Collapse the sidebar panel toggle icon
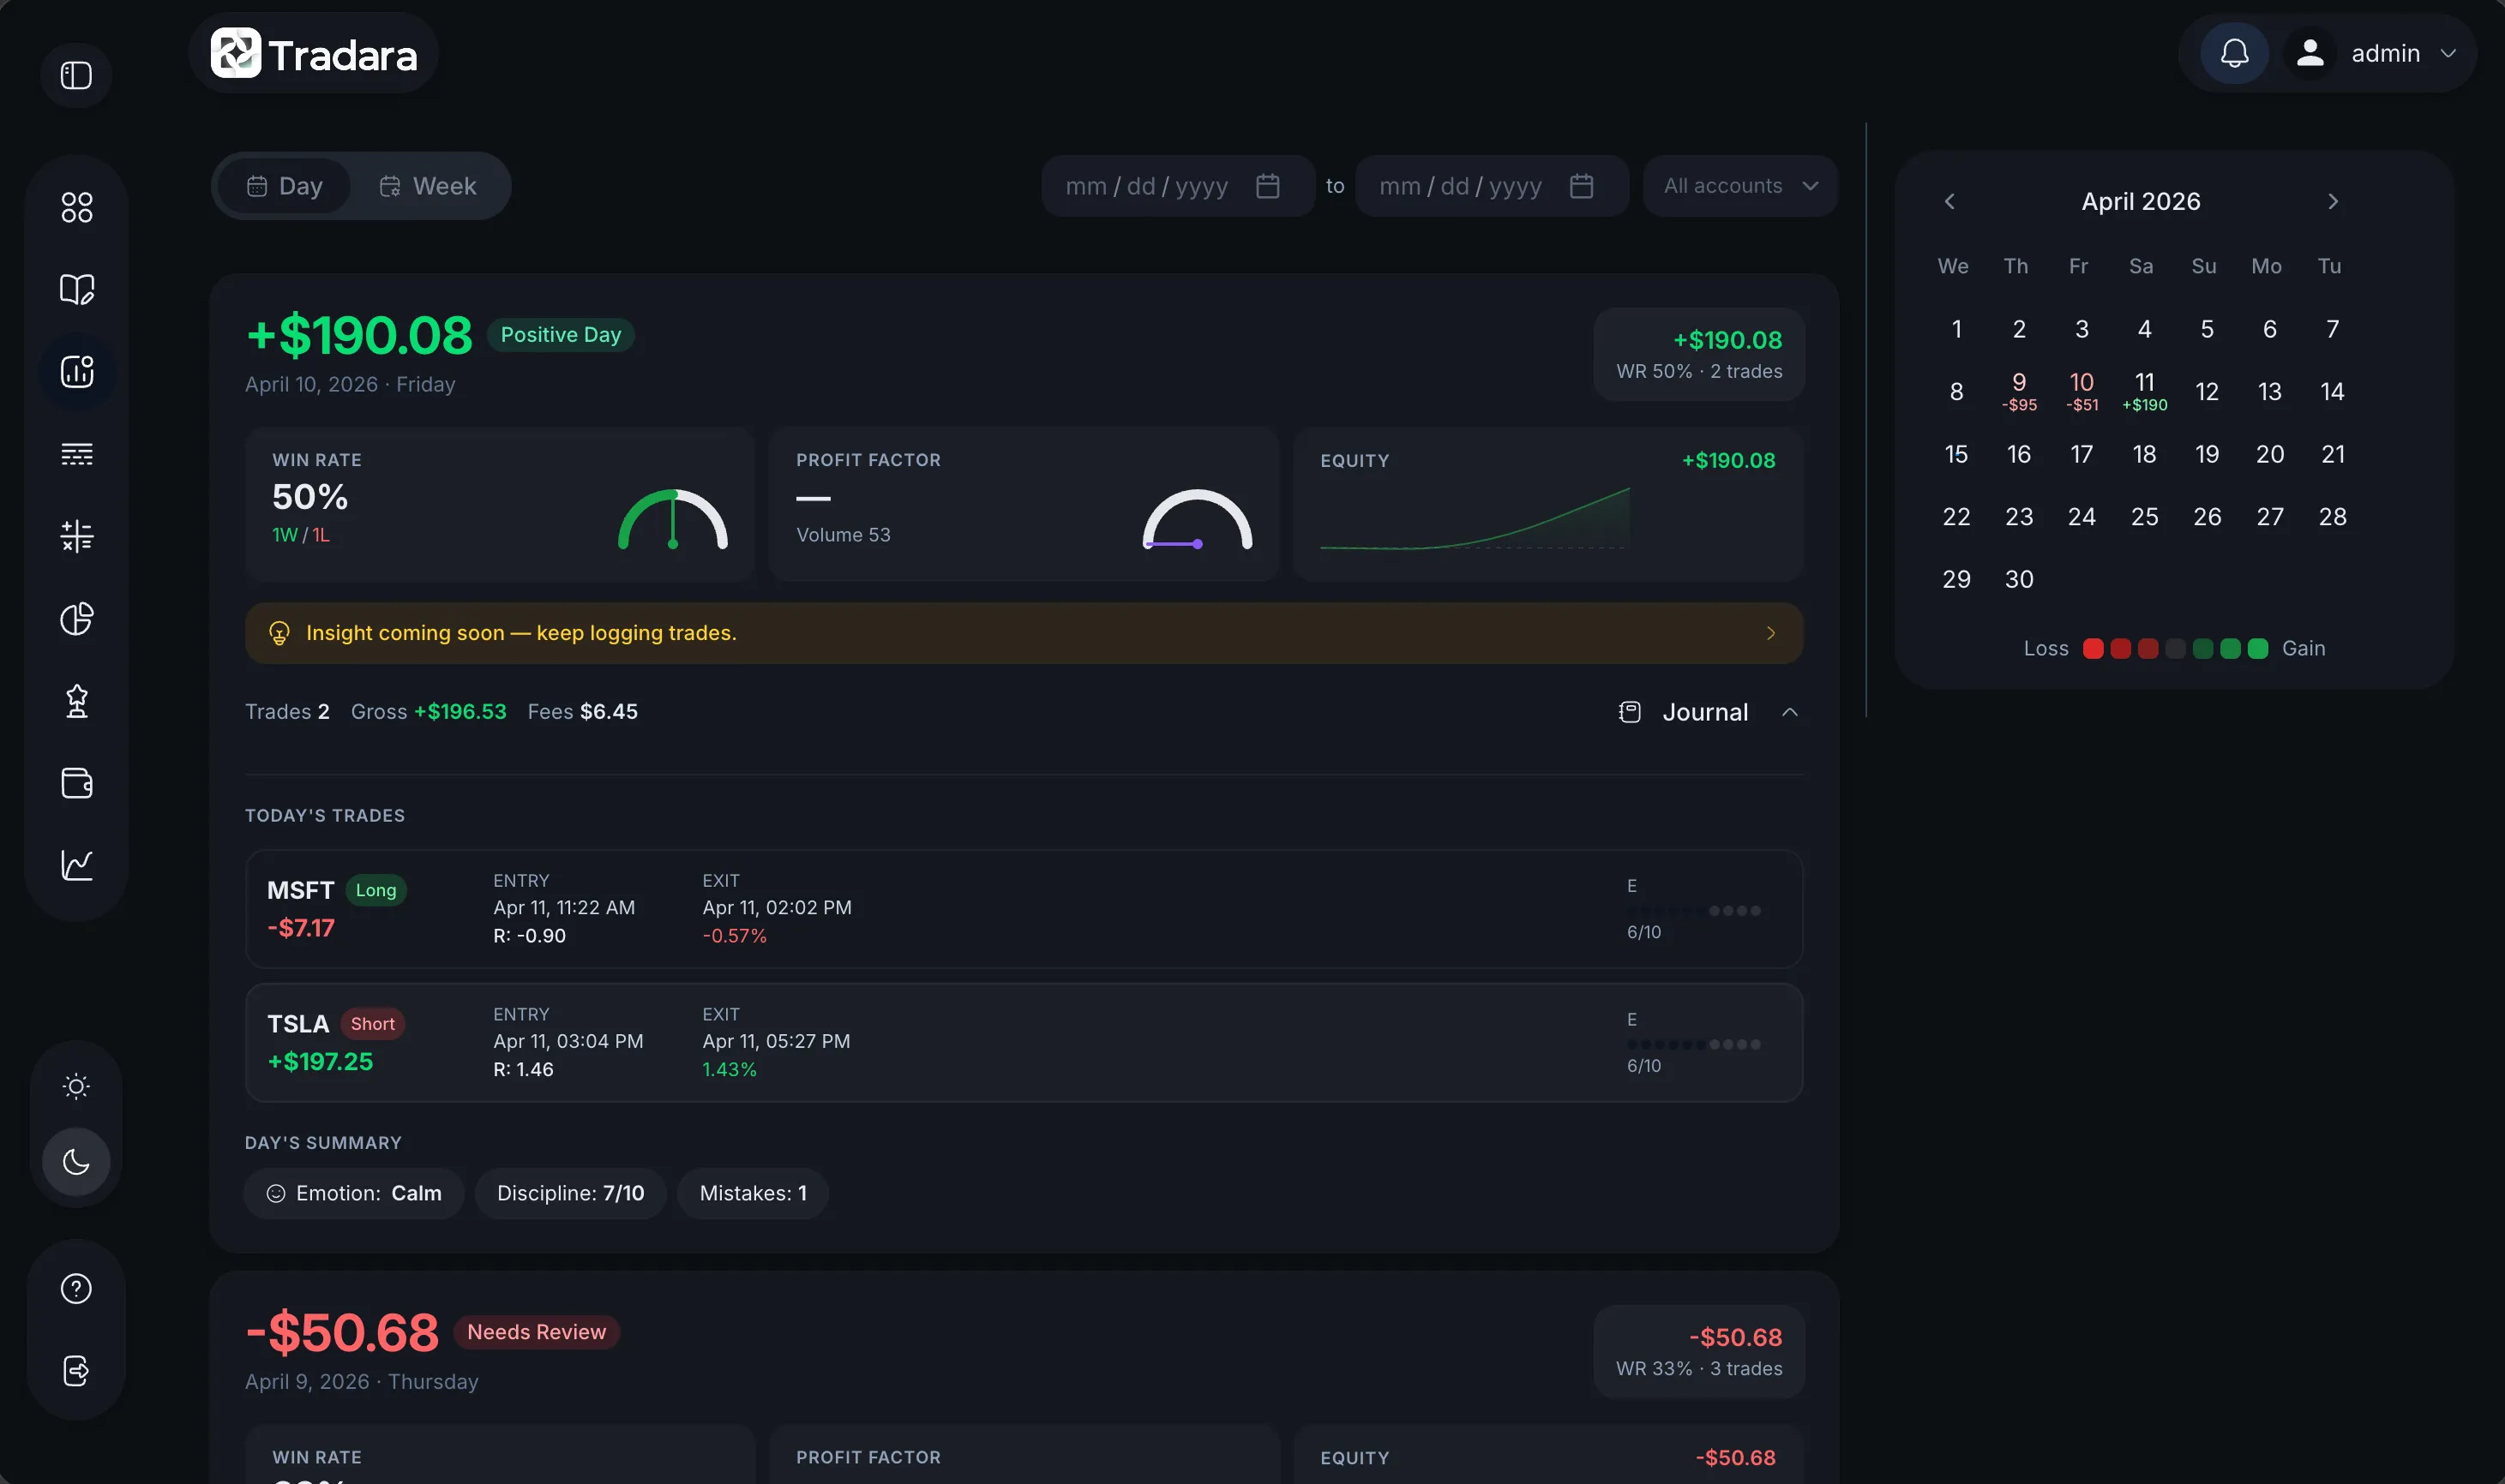 point(76,75)
